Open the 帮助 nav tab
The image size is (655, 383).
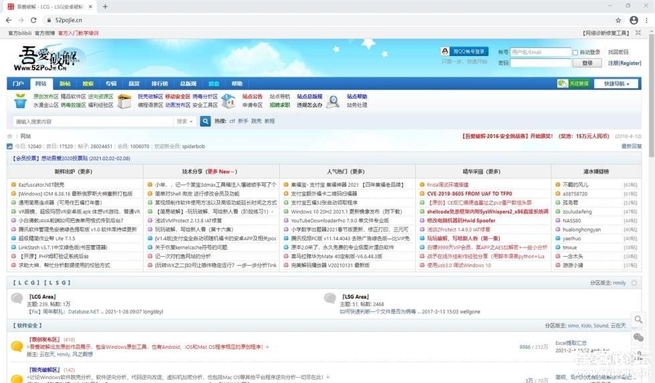click(x=237, y=83)
